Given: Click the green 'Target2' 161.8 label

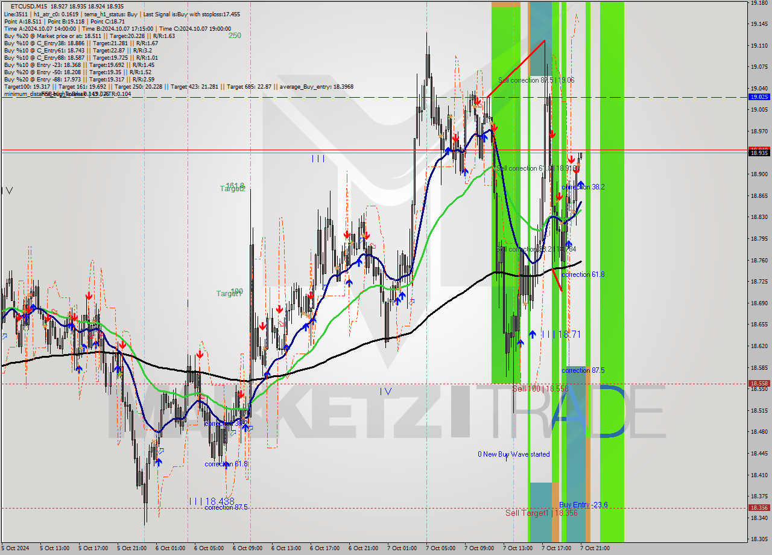Looking at the screenshot, I should pyautogui.click(x=233, y=188).
